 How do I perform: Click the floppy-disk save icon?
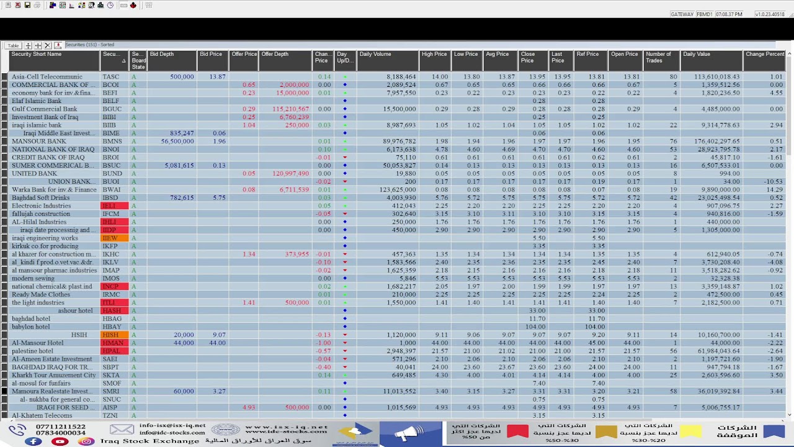[27, 5]
